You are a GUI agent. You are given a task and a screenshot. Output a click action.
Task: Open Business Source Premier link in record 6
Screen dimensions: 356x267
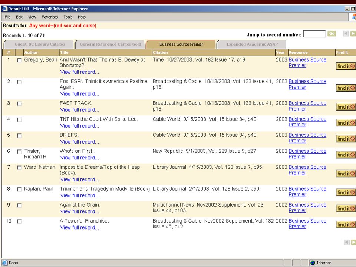tap(307, 154)
